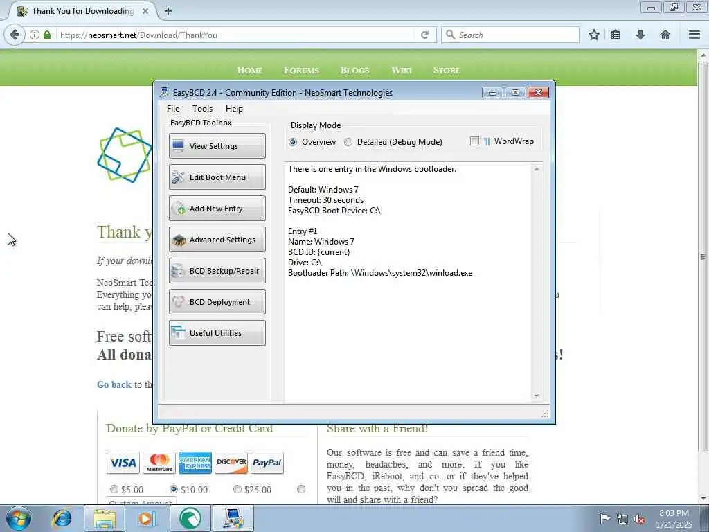This screenshot has width=709, height=532.
Task: Click the PayPal logo
Action: pos(267,462)
